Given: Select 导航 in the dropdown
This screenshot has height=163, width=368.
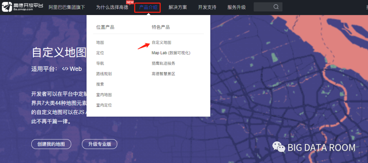Looking at the screenshot, I should 100,63.
